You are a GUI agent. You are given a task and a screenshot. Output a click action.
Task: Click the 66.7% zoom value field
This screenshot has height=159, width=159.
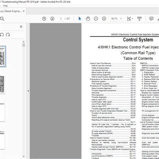point(114,19)
